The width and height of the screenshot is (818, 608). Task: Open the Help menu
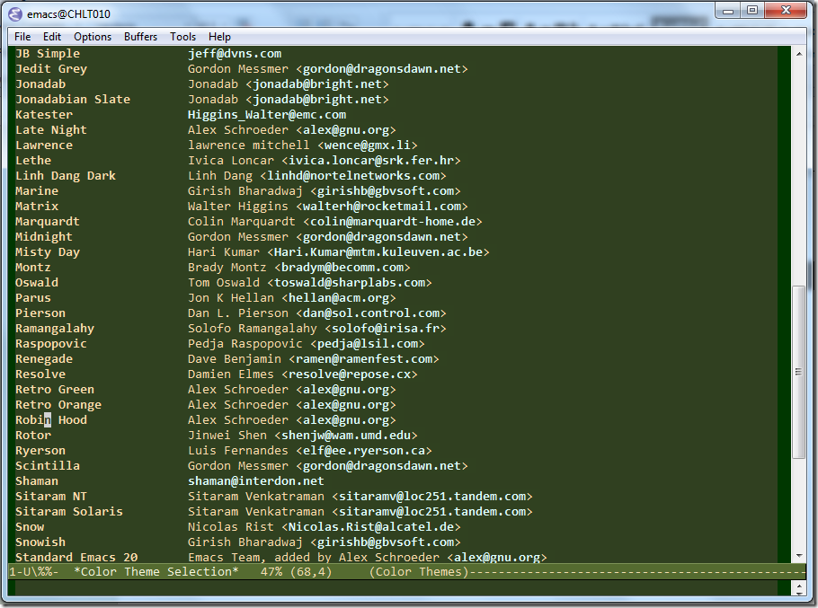click(219, 37)
